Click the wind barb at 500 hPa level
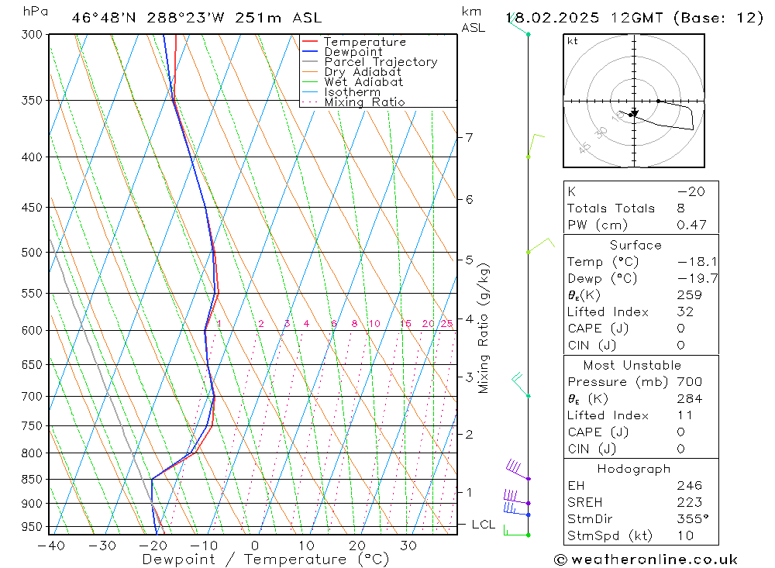775x568 pixels. tap(541, 246)
